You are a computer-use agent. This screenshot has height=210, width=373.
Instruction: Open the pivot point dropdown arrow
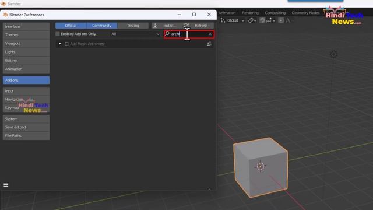pyautogui.click(x=255, y=21)
